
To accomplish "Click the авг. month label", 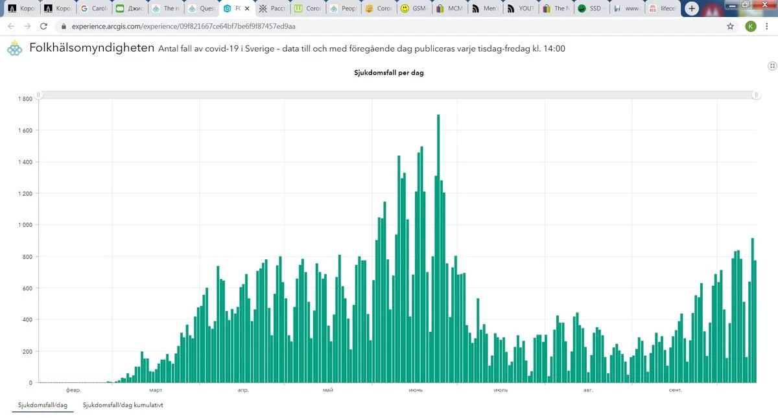I will coord(588,390).
